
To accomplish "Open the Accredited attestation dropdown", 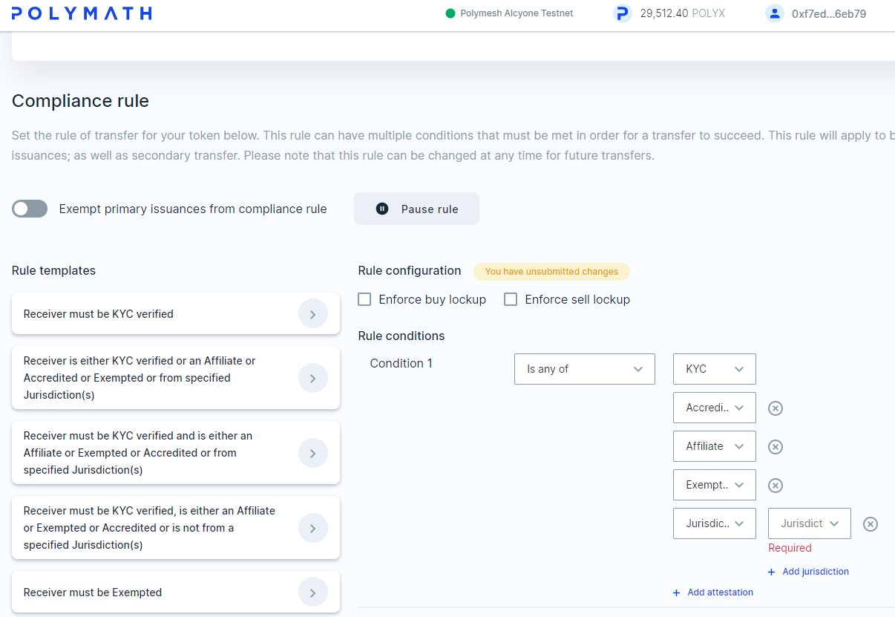I will [715, 408].
